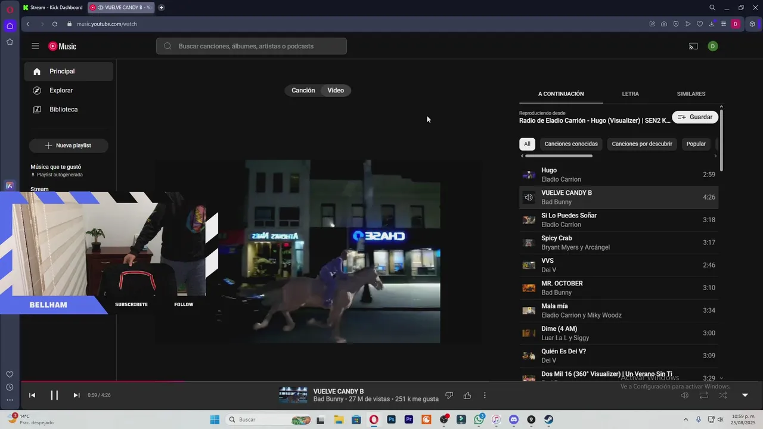Select Canciones por descubrir filter chip
Image resolution: width=763 pixels, height=429 pixels.
(x=642, y=144)
